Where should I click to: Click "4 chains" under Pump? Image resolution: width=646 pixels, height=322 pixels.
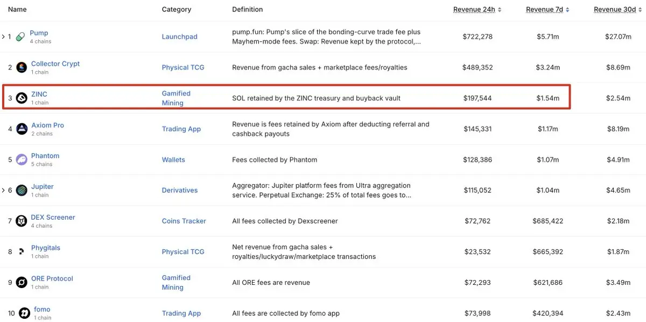pos(41,41)
